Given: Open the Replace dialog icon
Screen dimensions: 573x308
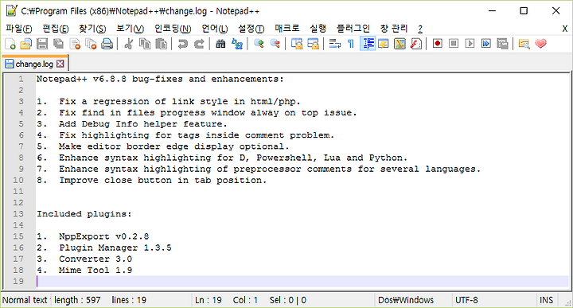Looking at the screenshot, I should [237, 44].
